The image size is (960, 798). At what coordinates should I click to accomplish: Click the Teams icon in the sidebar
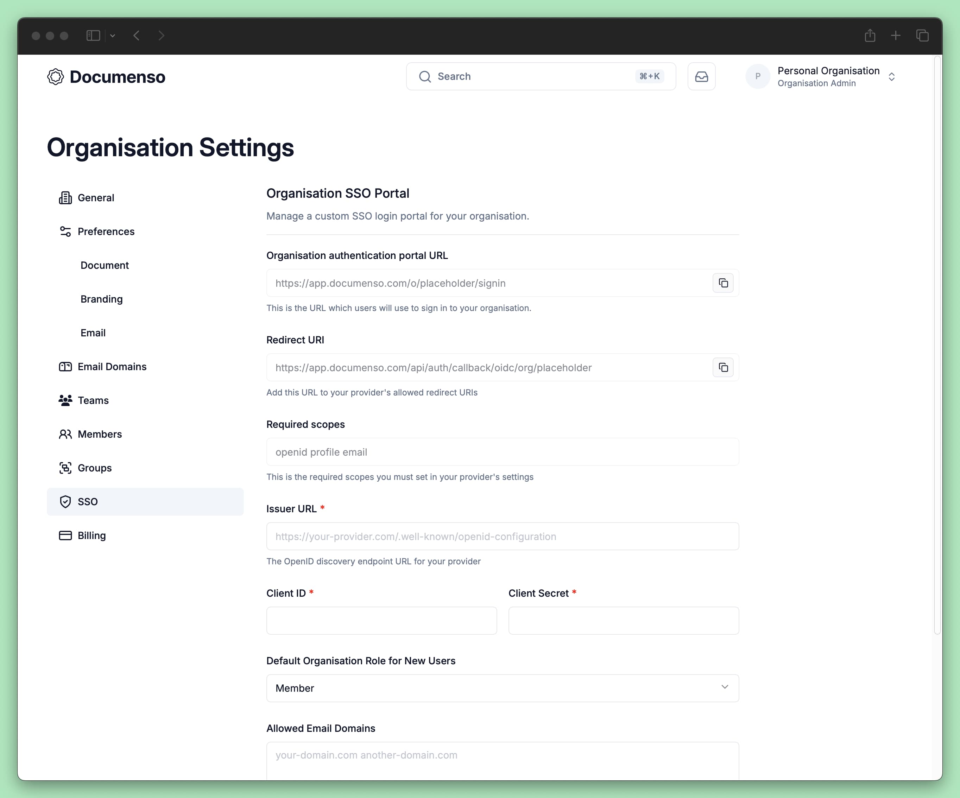(x=65, y=400)
